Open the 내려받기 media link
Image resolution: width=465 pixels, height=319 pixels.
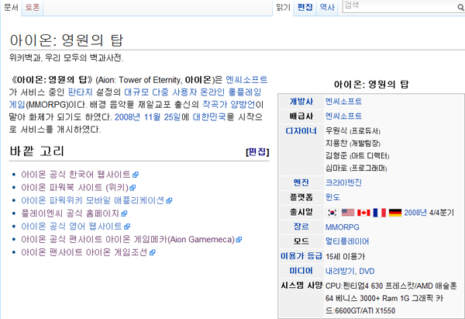(340, 271)
